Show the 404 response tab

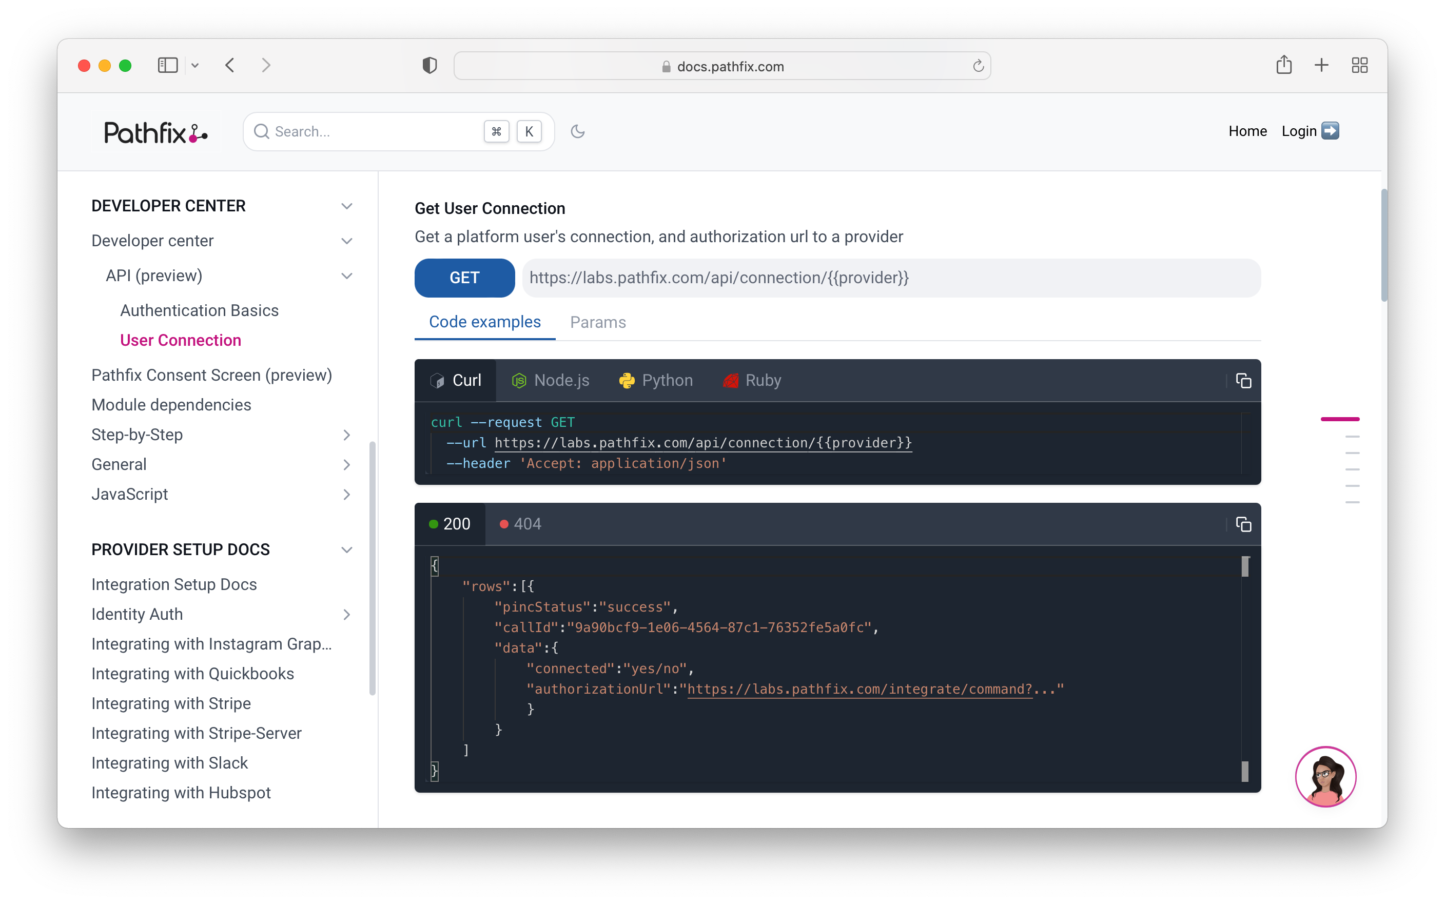[520, 524]
